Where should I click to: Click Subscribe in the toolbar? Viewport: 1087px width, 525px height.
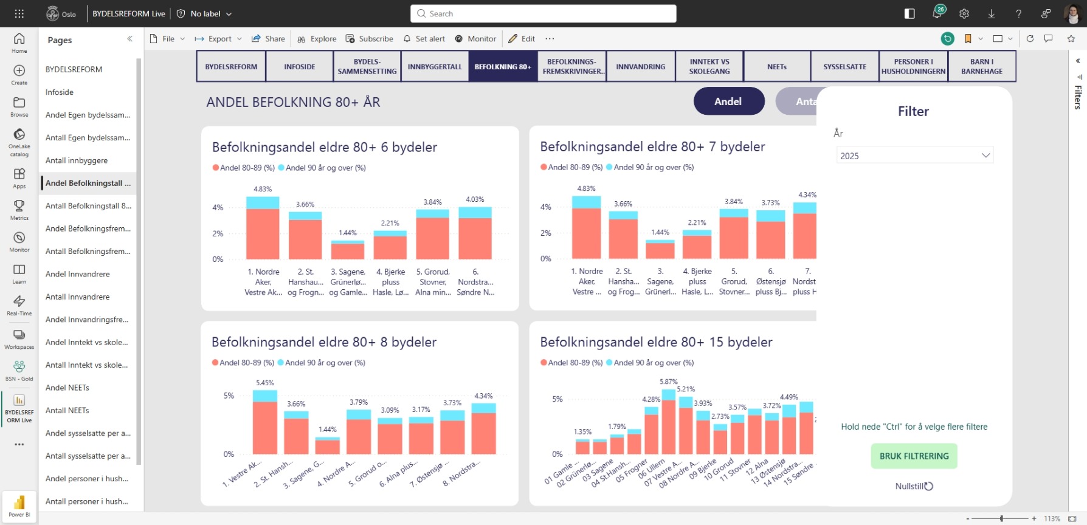pos(369,38)
